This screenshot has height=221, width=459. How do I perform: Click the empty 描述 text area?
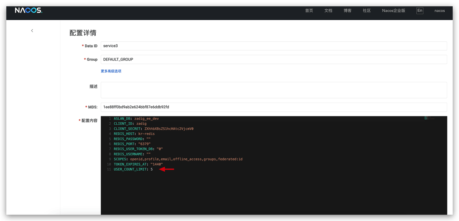coord(274,90)
